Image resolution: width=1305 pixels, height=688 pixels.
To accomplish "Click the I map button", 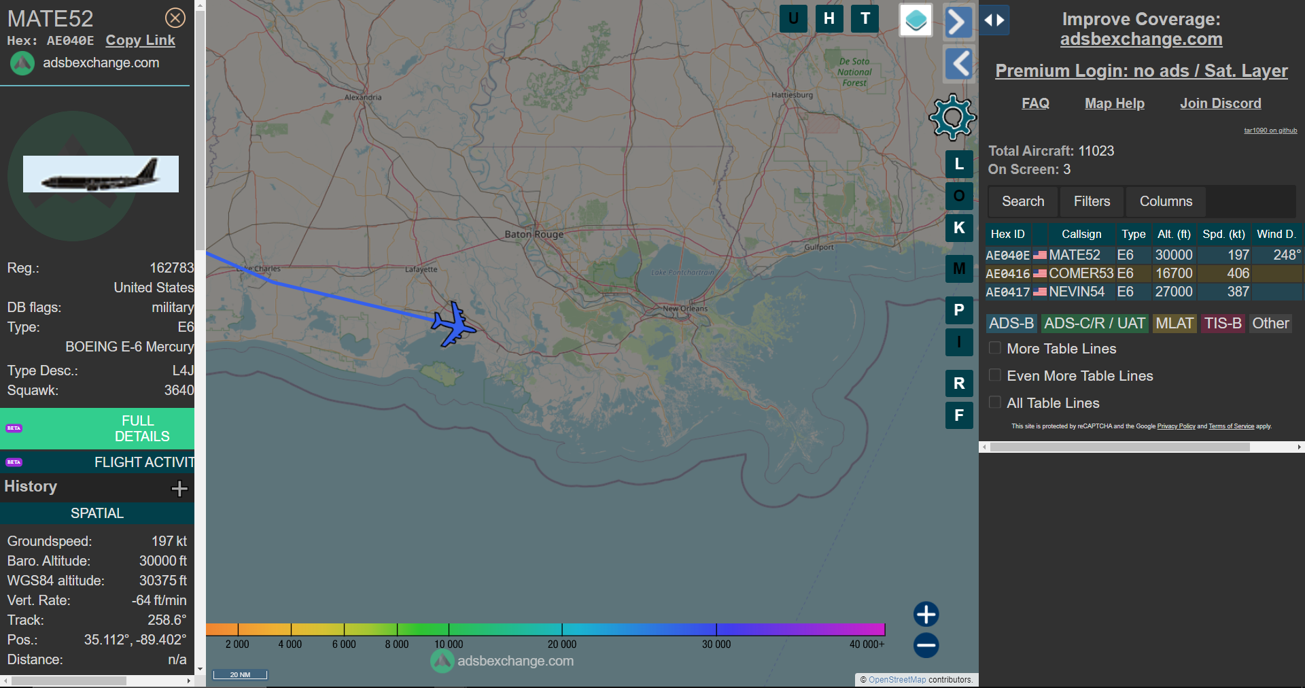I will tap(959, 342).
